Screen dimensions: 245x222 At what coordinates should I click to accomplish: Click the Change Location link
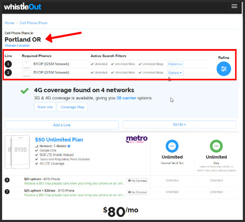[x=17, y=45]
